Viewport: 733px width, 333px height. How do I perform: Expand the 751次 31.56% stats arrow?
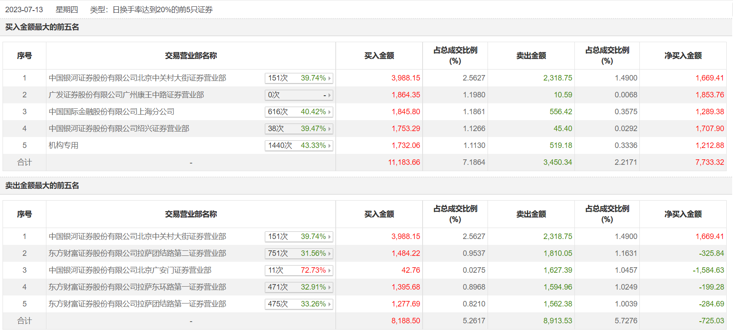pos(329,254)
